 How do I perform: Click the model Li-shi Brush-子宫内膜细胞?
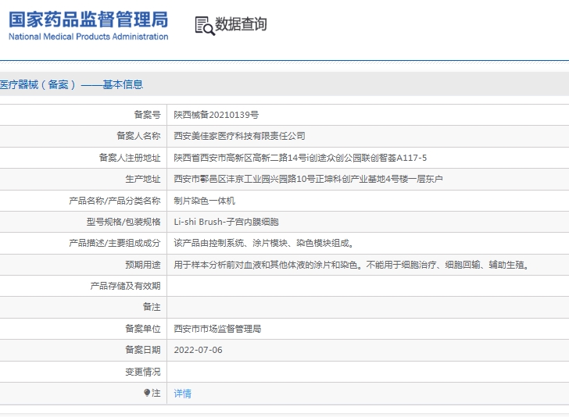click(226, 222)
